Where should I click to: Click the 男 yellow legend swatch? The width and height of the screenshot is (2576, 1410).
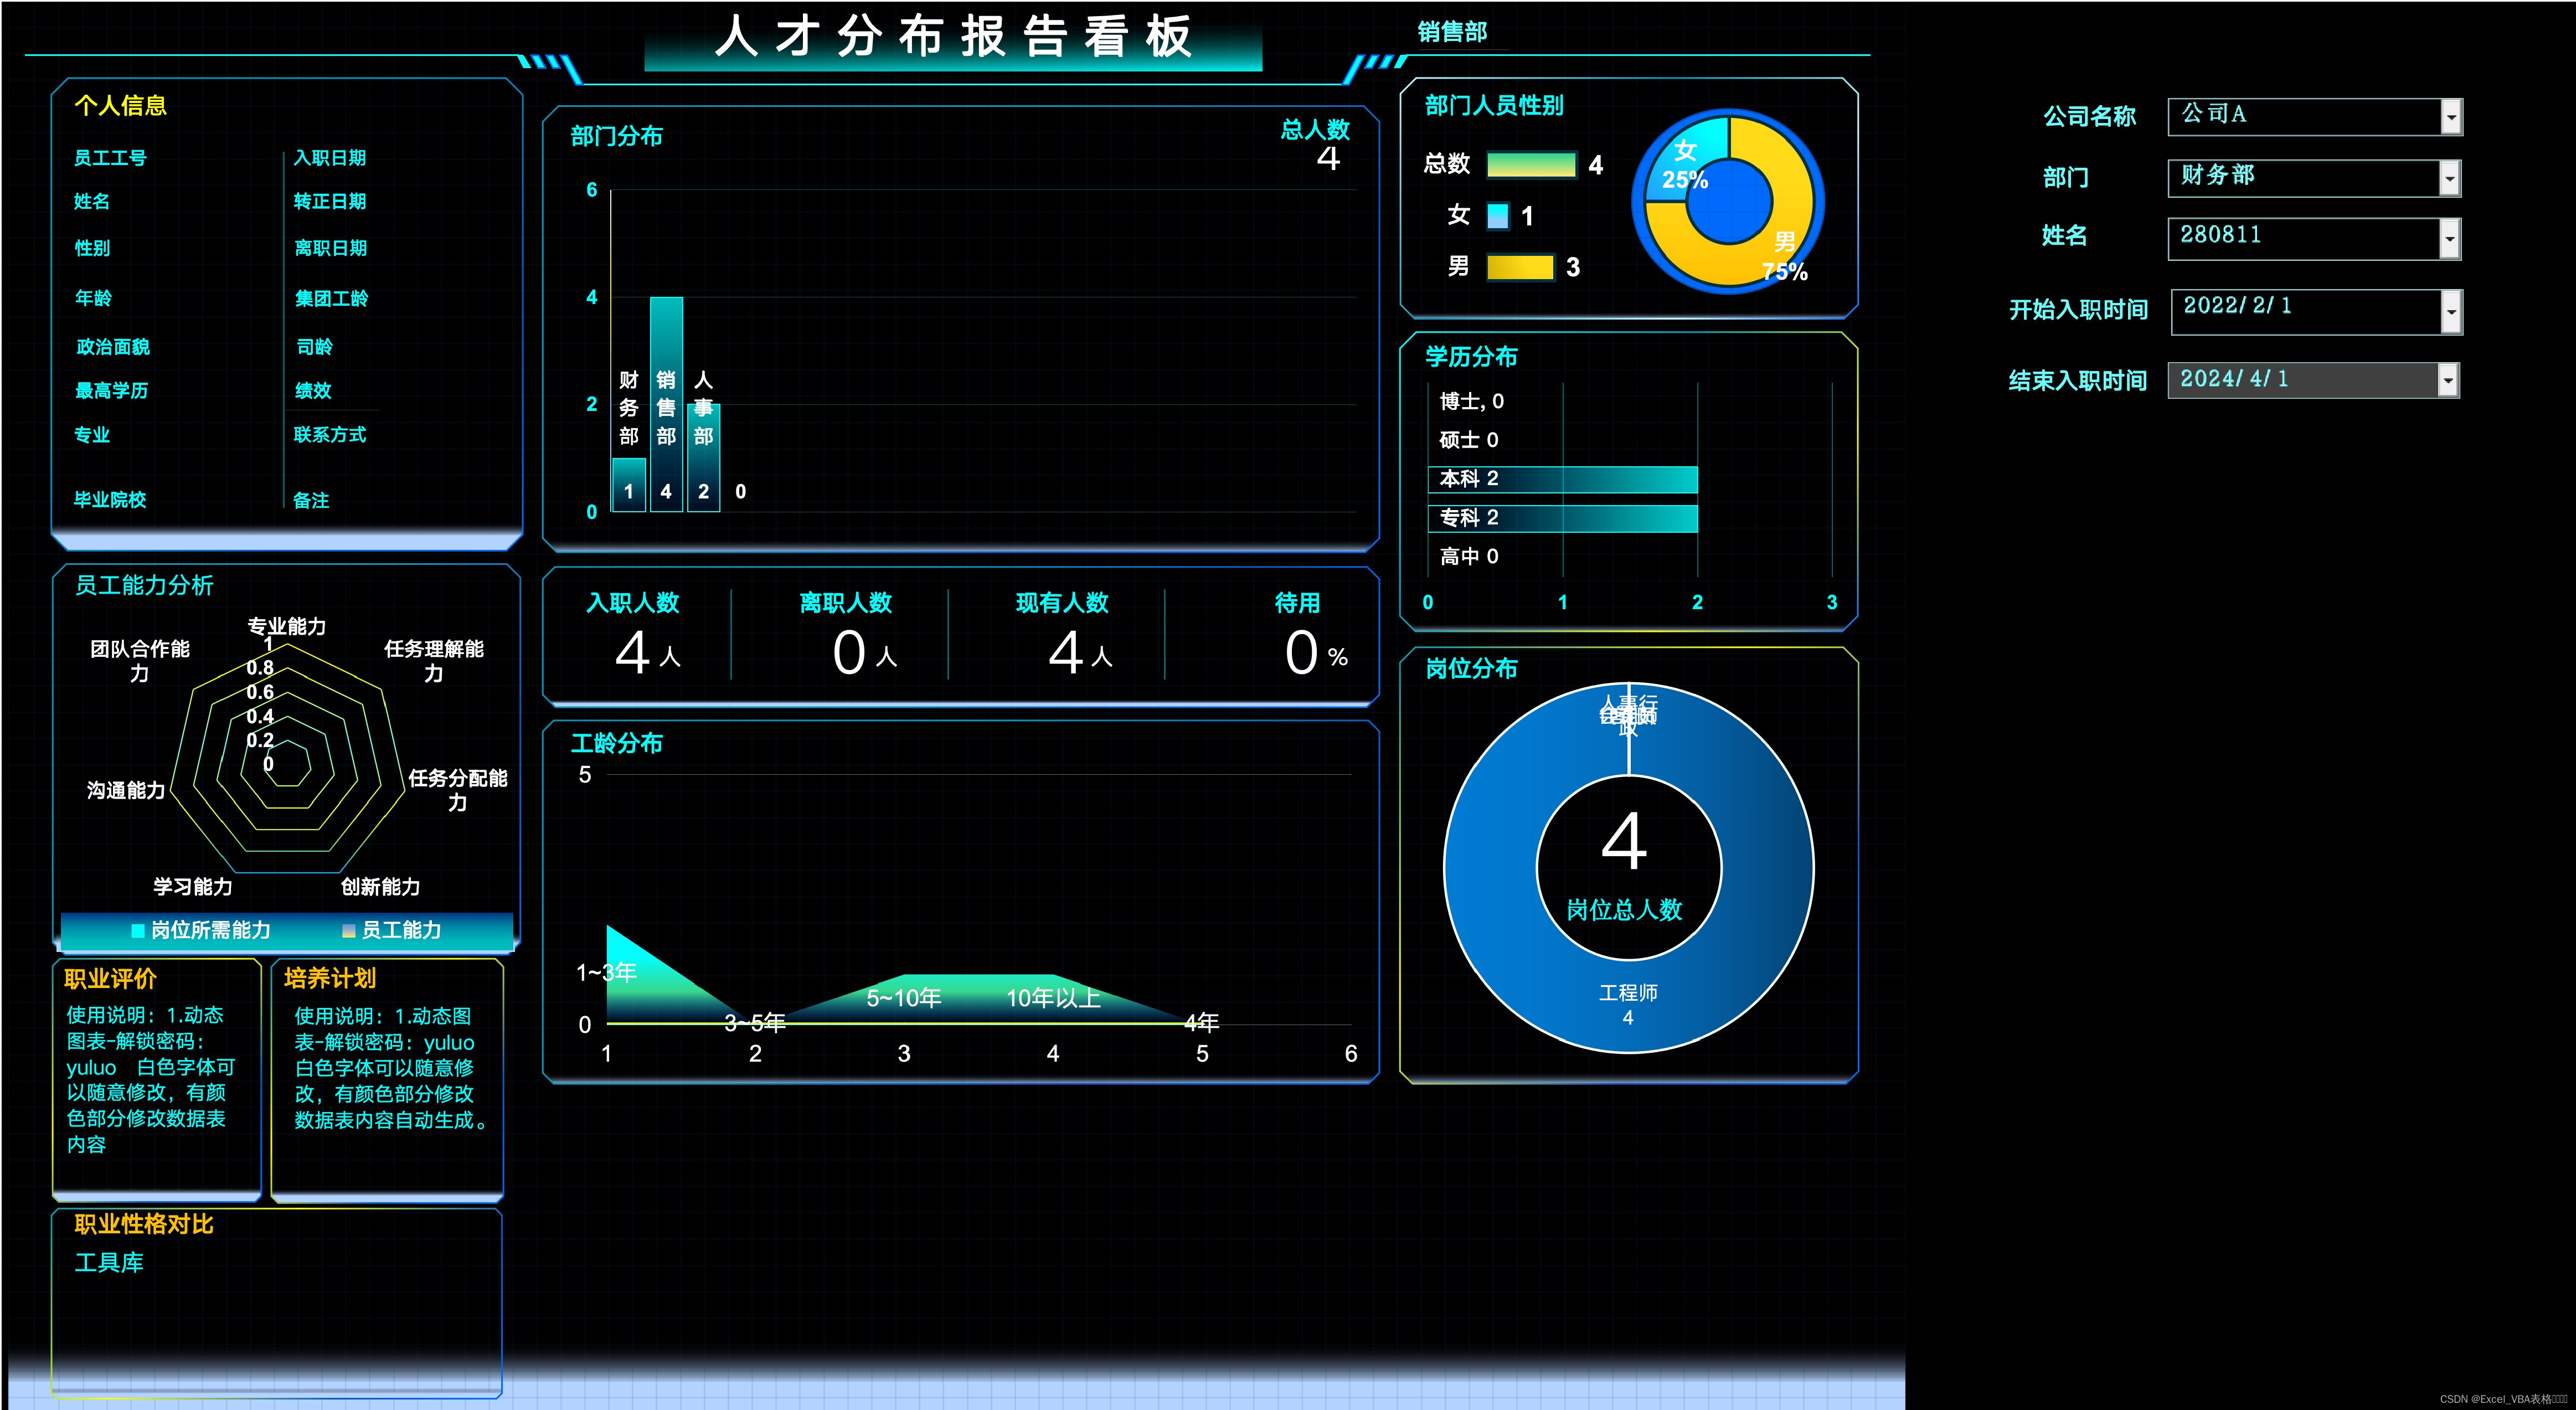(1520, 267)
